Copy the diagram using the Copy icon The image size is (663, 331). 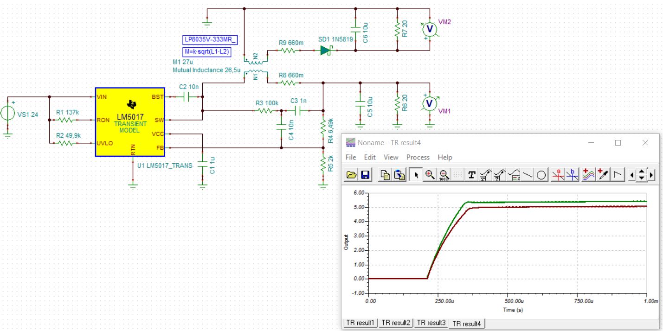[385, 175]
